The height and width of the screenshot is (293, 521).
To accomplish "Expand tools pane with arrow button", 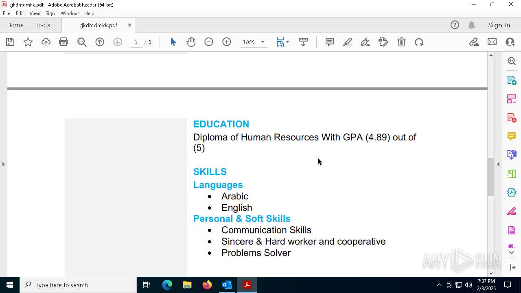I will [x=512, y=267].
